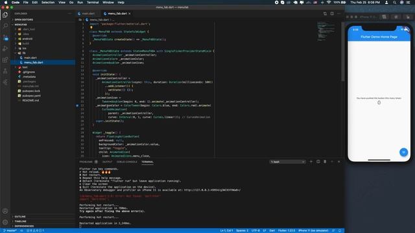Expand the TIMELINE section
The image size is (415, 233).
[20, 221]
